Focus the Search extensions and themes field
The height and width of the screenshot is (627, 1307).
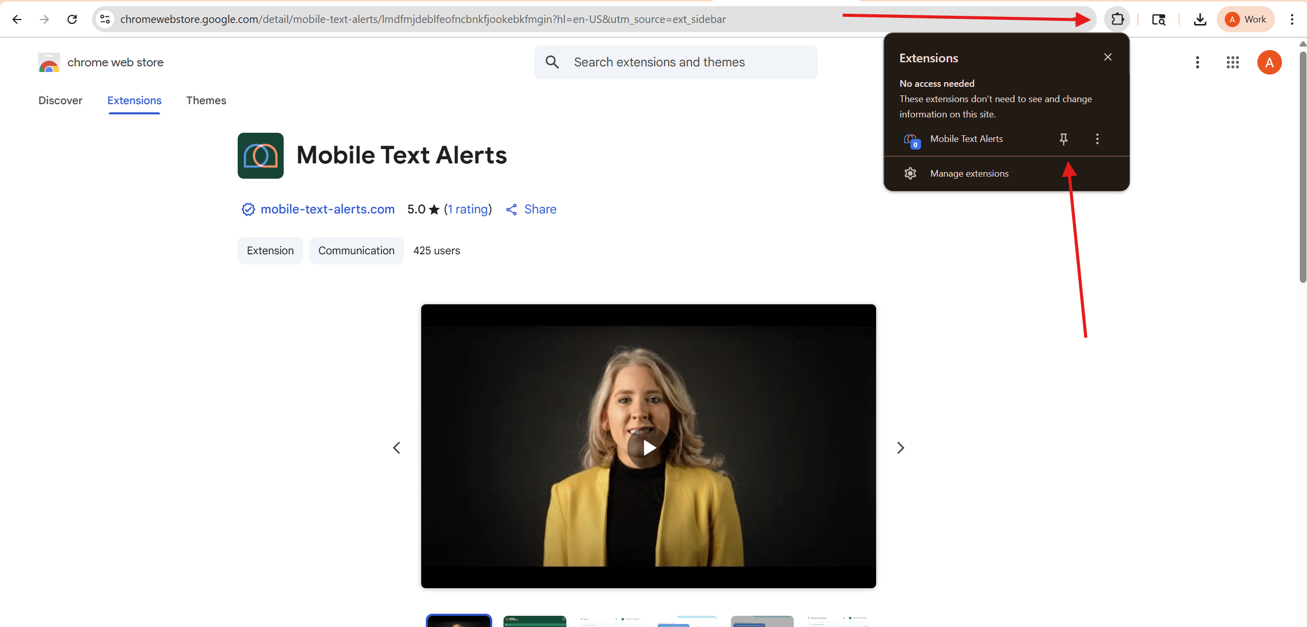tap(675, 62)
